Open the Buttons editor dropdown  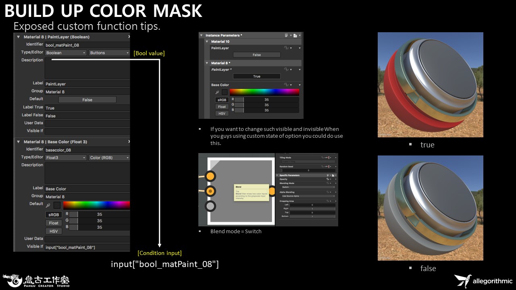(x=109, y=53)
